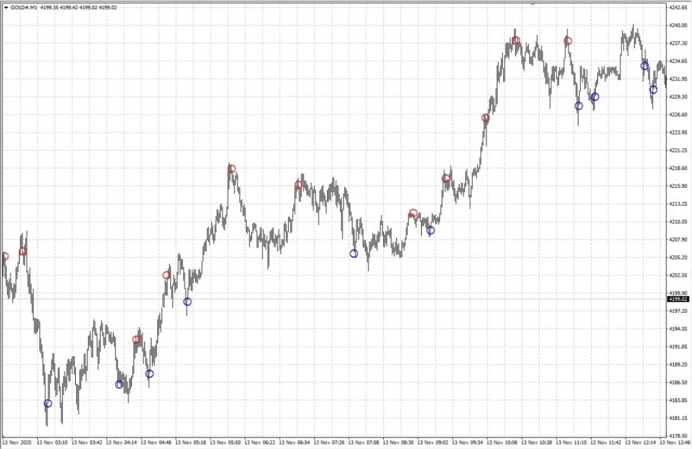Click the OHLC values 4199.35 4199.42 4199.02 4199.02
This screenshot has height=449, width=692.
[x=79, y=7]
